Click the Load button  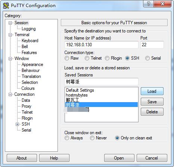click(152, 91)
